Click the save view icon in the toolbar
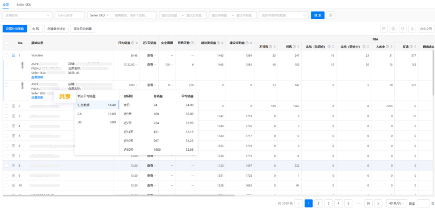This screenshot has width=435, height=209. point(393,29)
